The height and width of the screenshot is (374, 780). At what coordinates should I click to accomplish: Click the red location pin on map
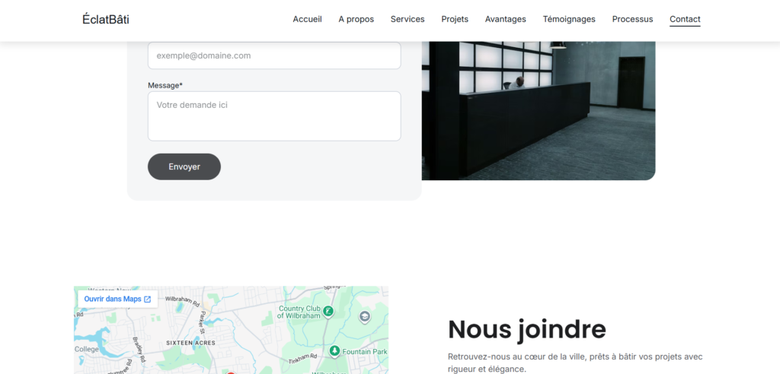click(230, 372)
